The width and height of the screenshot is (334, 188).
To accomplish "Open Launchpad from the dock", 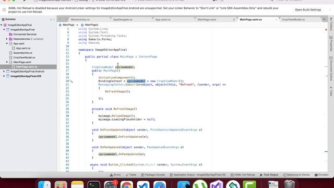I will tap(61, 184).
